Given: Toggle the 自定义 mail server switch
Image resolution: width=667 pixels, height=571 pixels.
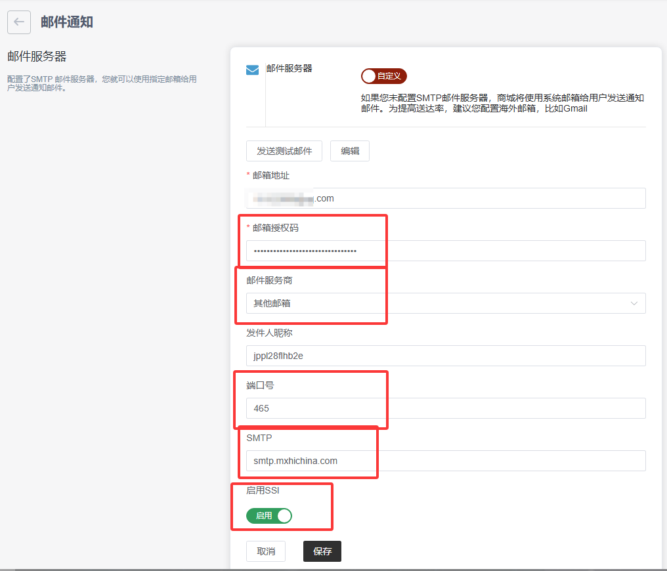Looking at the screenshot, I should (384, 76).
